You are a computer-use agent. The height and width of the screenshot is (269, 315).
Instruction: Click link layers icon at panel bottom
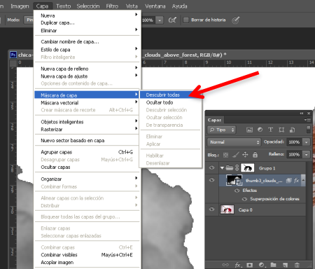coord(225,265)
